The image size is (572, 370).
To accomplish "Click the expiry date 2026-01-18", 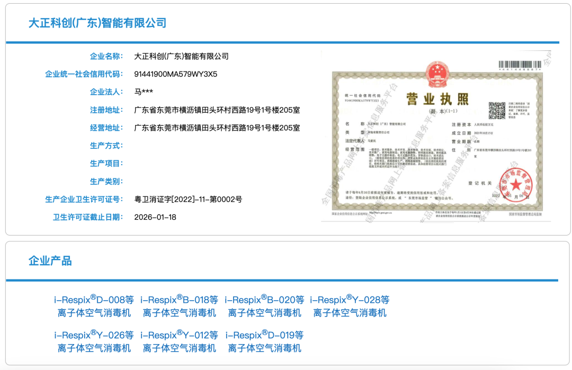I will pos(155,217).
